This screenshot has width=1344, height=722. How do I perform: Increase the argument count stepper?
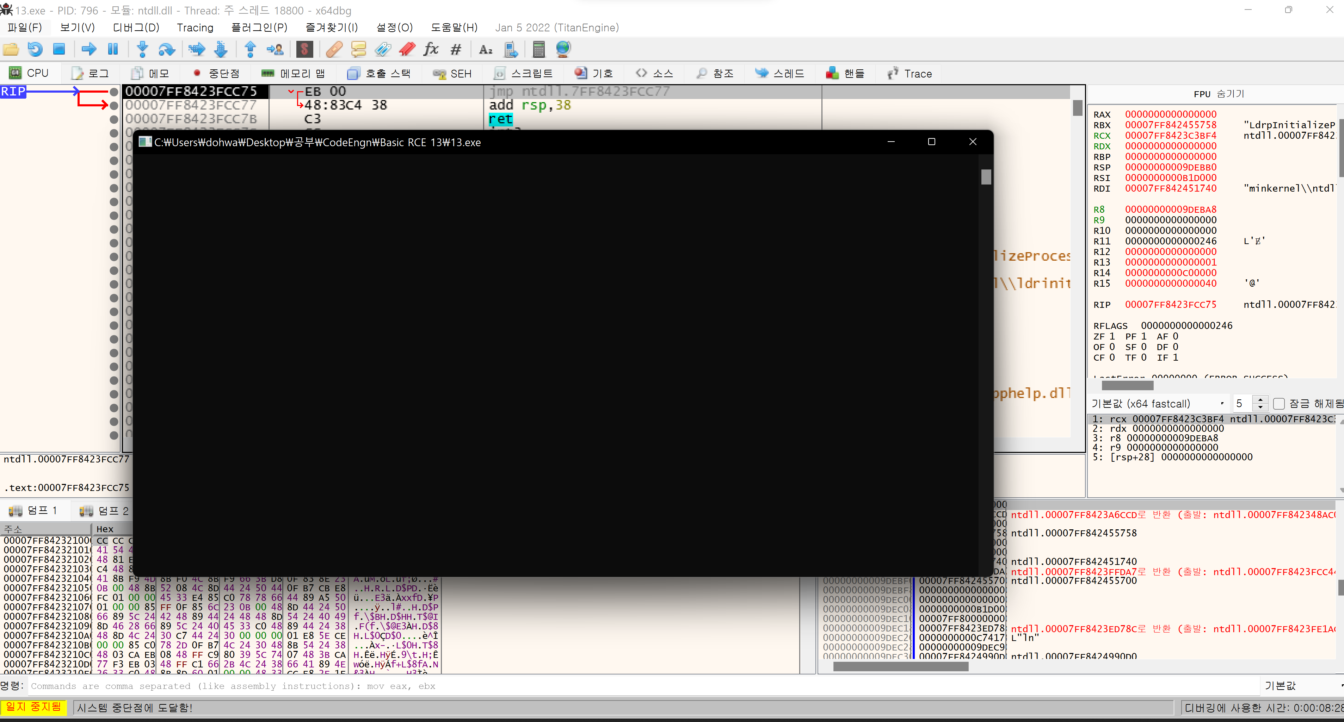pos(1260,399)
